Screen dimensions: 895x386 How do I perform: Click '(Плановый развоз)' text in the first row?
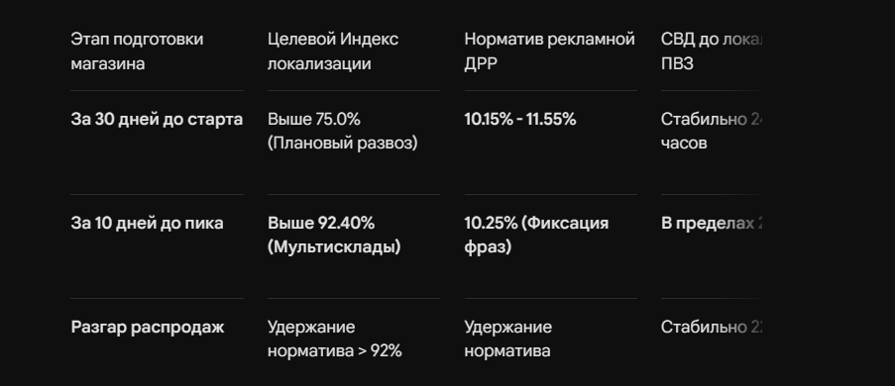coord(343,144)
